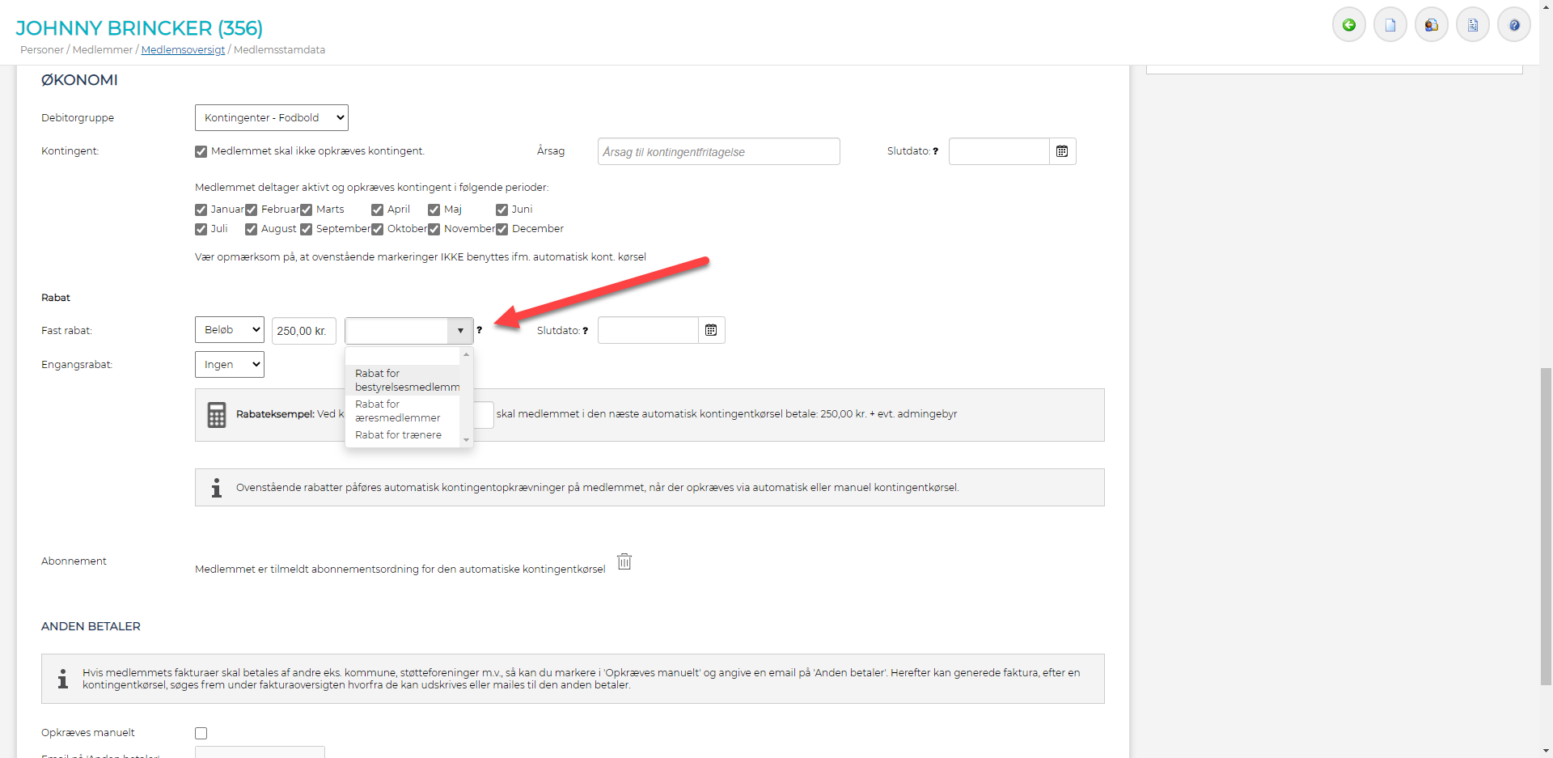Click trash icon to remove Abonnement
Image resolution: width=1553 pixels, height=758 pixels.
coord(624,561)
